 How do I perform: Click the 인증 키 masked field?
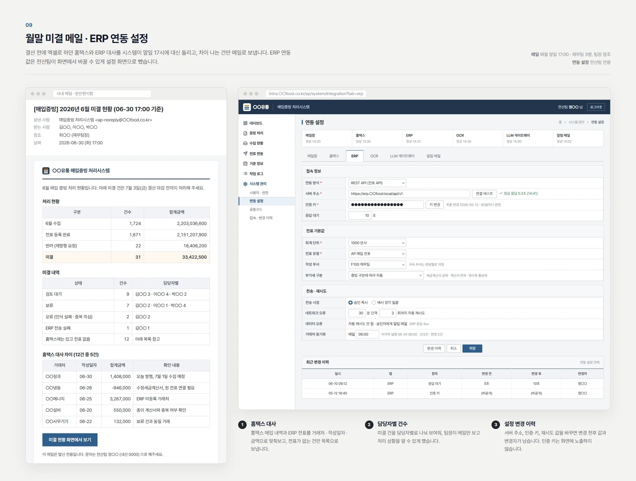(x=386, y=205)
